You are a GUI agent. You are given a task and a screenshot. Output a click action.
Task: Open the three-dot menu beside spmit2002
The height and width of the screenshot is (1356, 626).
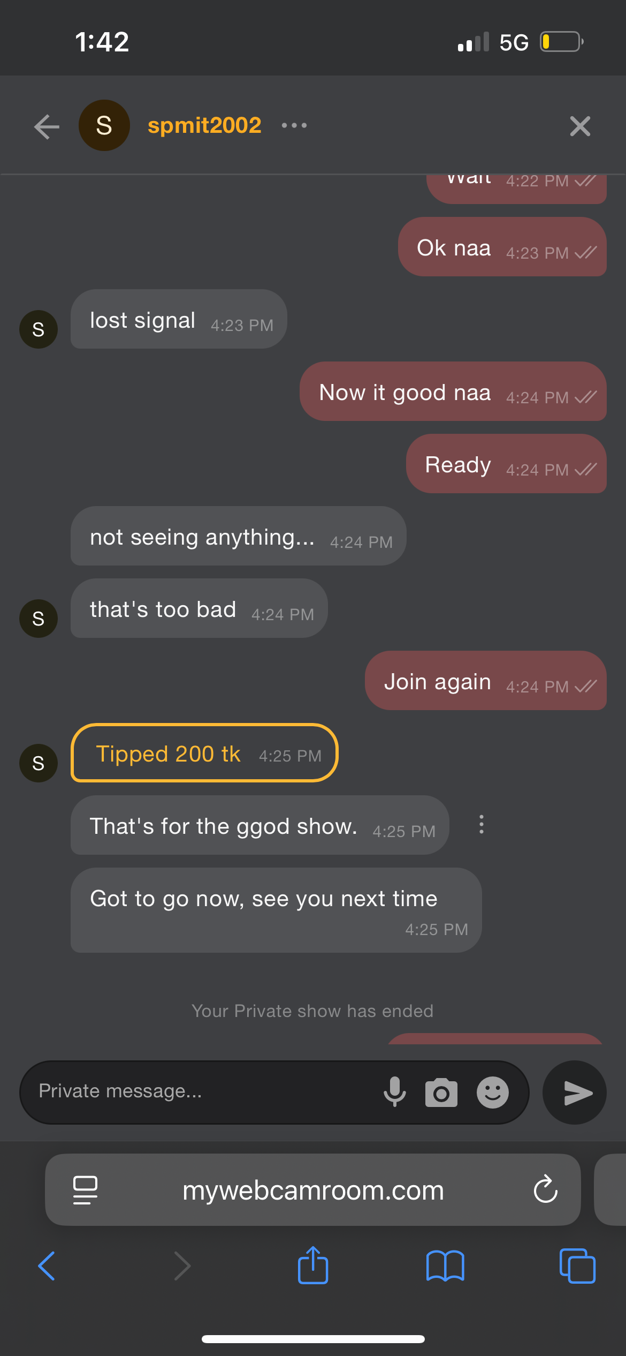pyautogui.click(x=294, y=126)
